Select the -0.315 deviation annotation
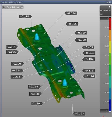Viewport: 112px width, 117px height. tap(72, 24)
